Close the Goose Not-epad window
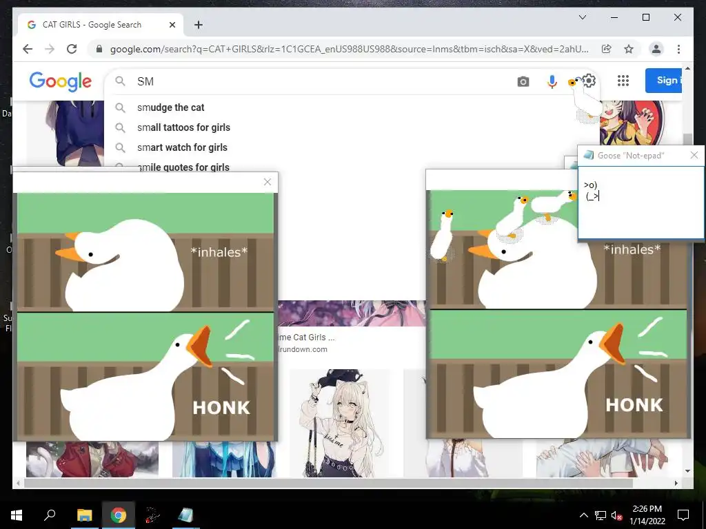Image resolution: width=706 pixels, height=529 pixels. [x=694, y=155]
